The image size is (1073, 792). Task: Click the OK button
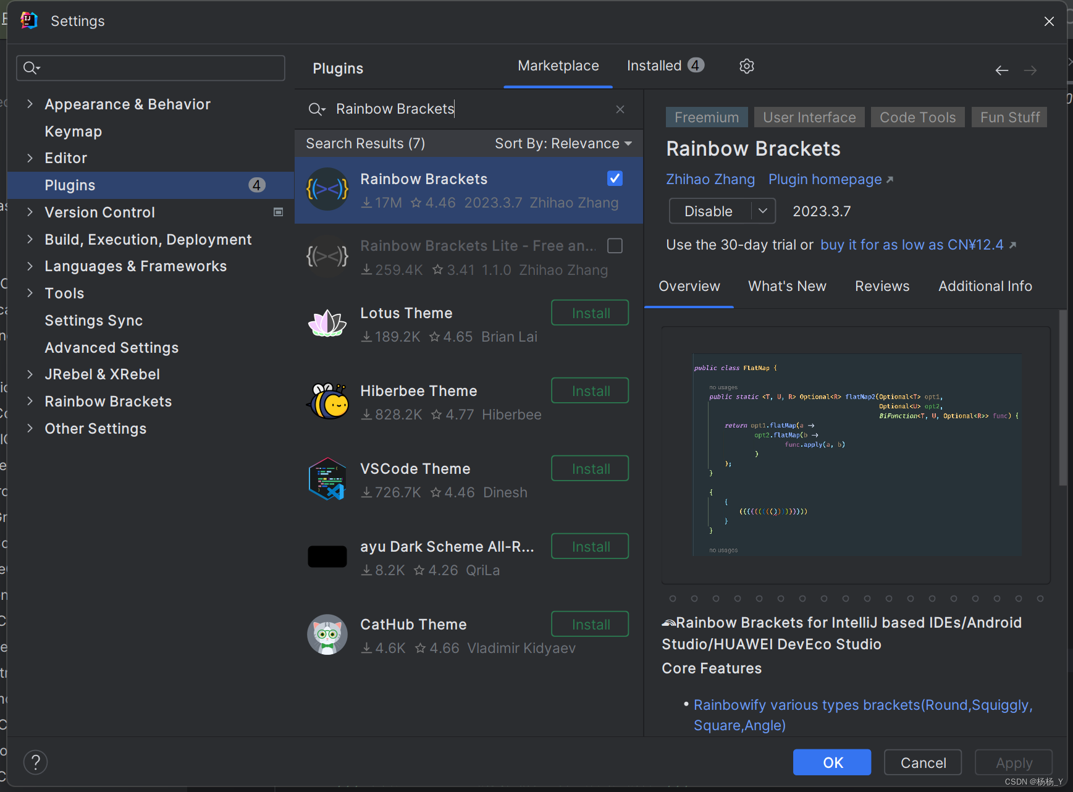point(832,762)
